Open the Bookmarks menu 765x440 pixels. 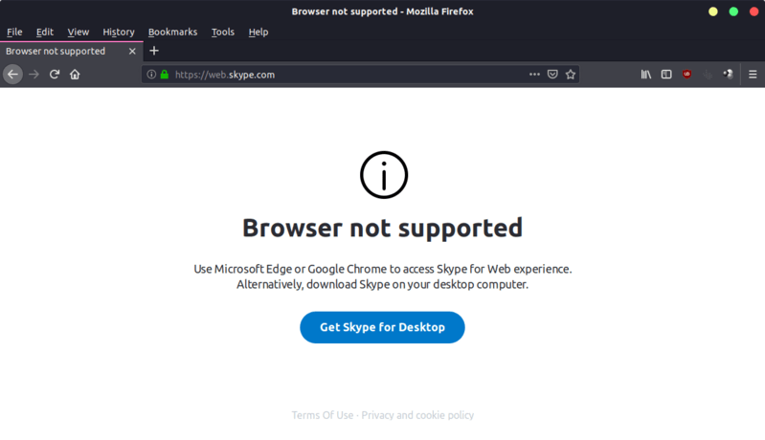click(x=172, y=33)
